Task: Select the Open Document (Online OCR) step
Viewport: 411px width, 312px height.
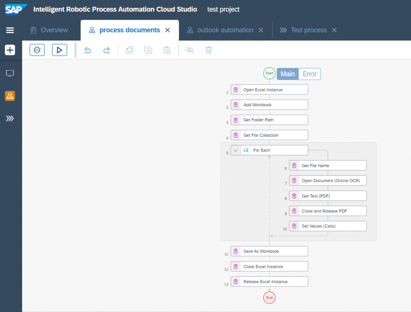Action: point(328,181)
